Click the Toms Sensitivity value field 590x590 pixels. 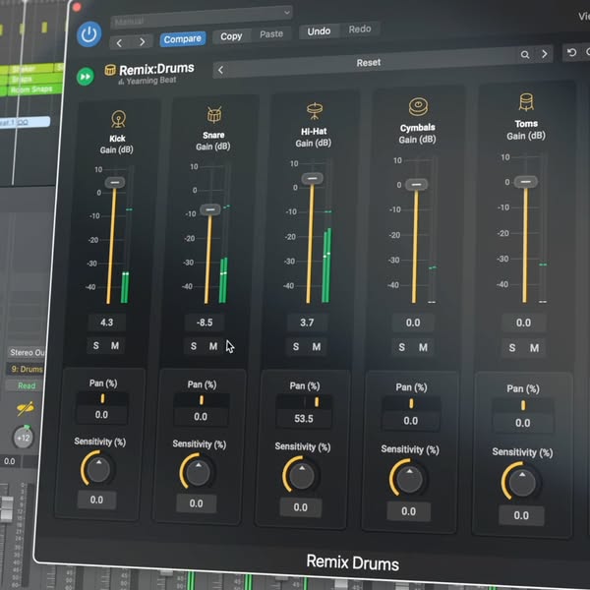tap(521, 515)
